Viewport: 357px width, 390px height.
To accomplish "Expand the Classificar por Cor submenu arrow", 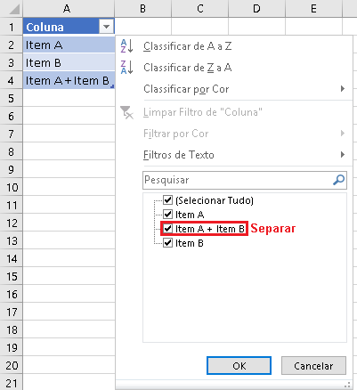I will pyautogui.click(x=343, y=89).
